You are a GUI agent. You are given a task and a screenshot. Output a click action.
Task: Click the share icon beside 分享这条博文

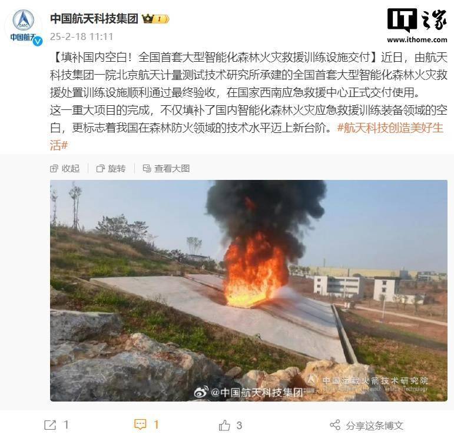pyautogui.click(x=335, y=425)
